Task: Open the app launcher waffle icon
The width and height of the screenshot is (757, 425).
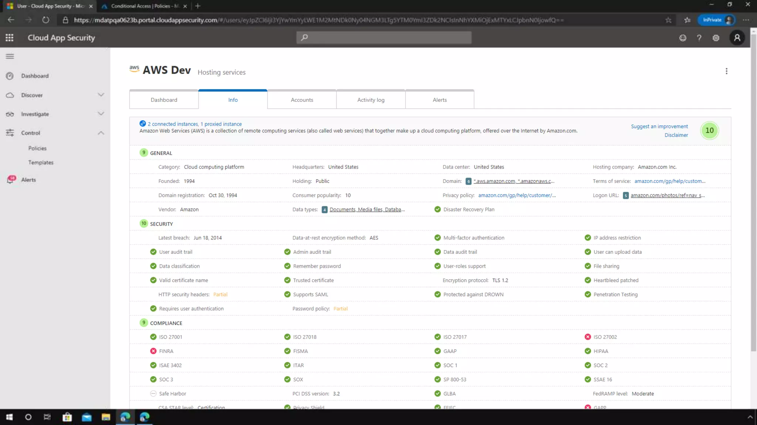Action: pyautogui.click(x=10, y=38)
